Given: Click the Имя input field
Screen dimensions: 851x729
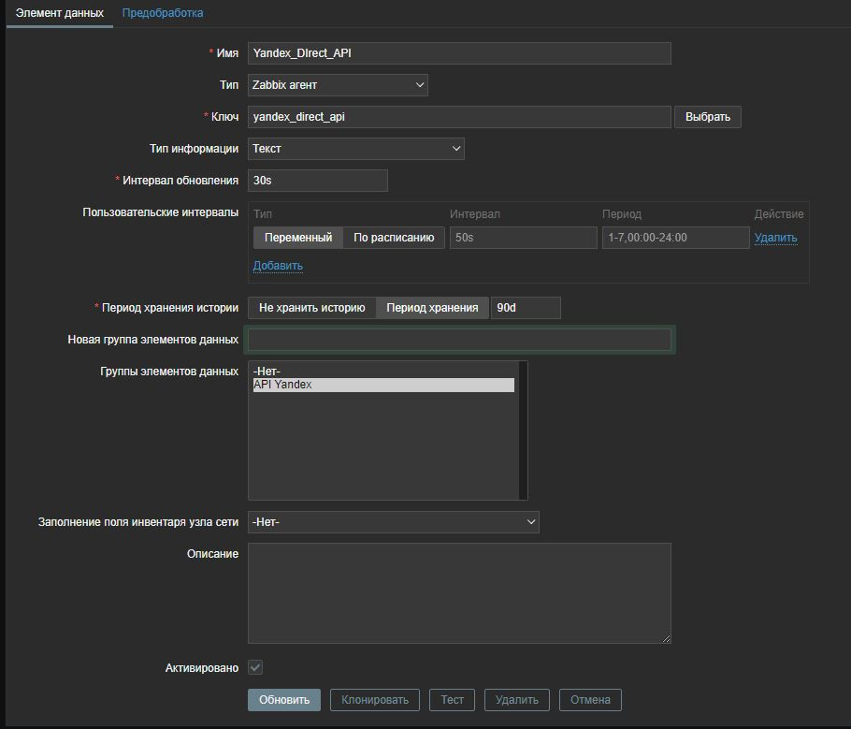Looking at the screenshot, I should (459, 53).
